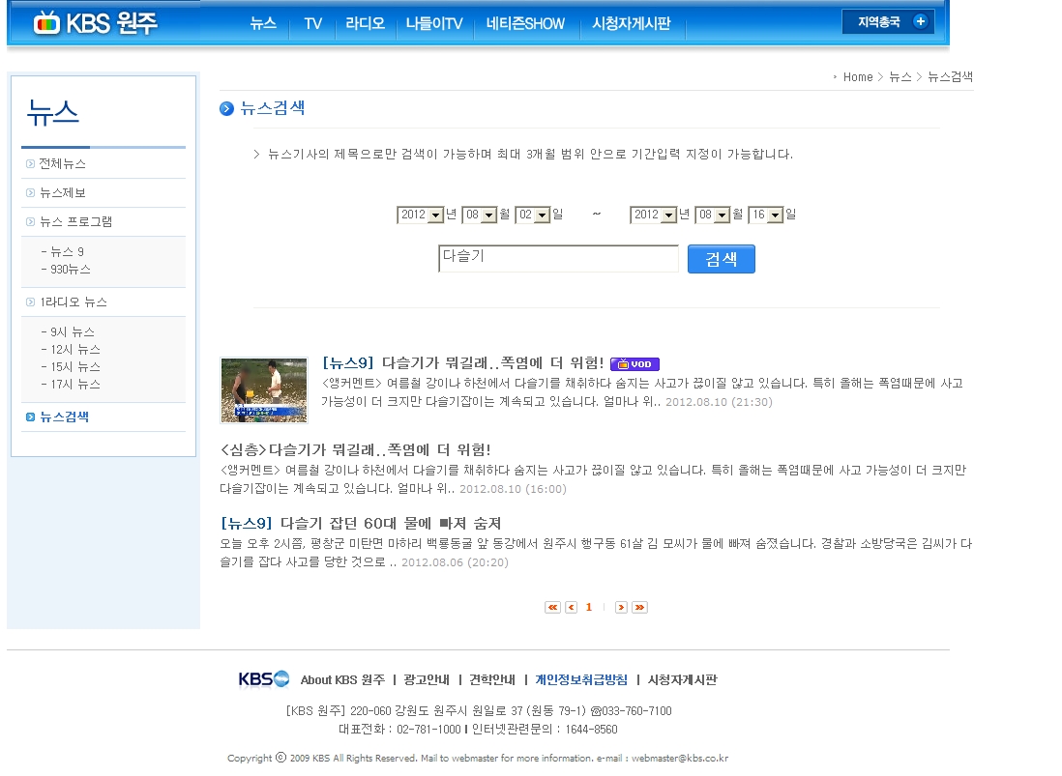Click Home in breadcrumb
Viewport: 1062px width, 776px height.
pos(858,77)
